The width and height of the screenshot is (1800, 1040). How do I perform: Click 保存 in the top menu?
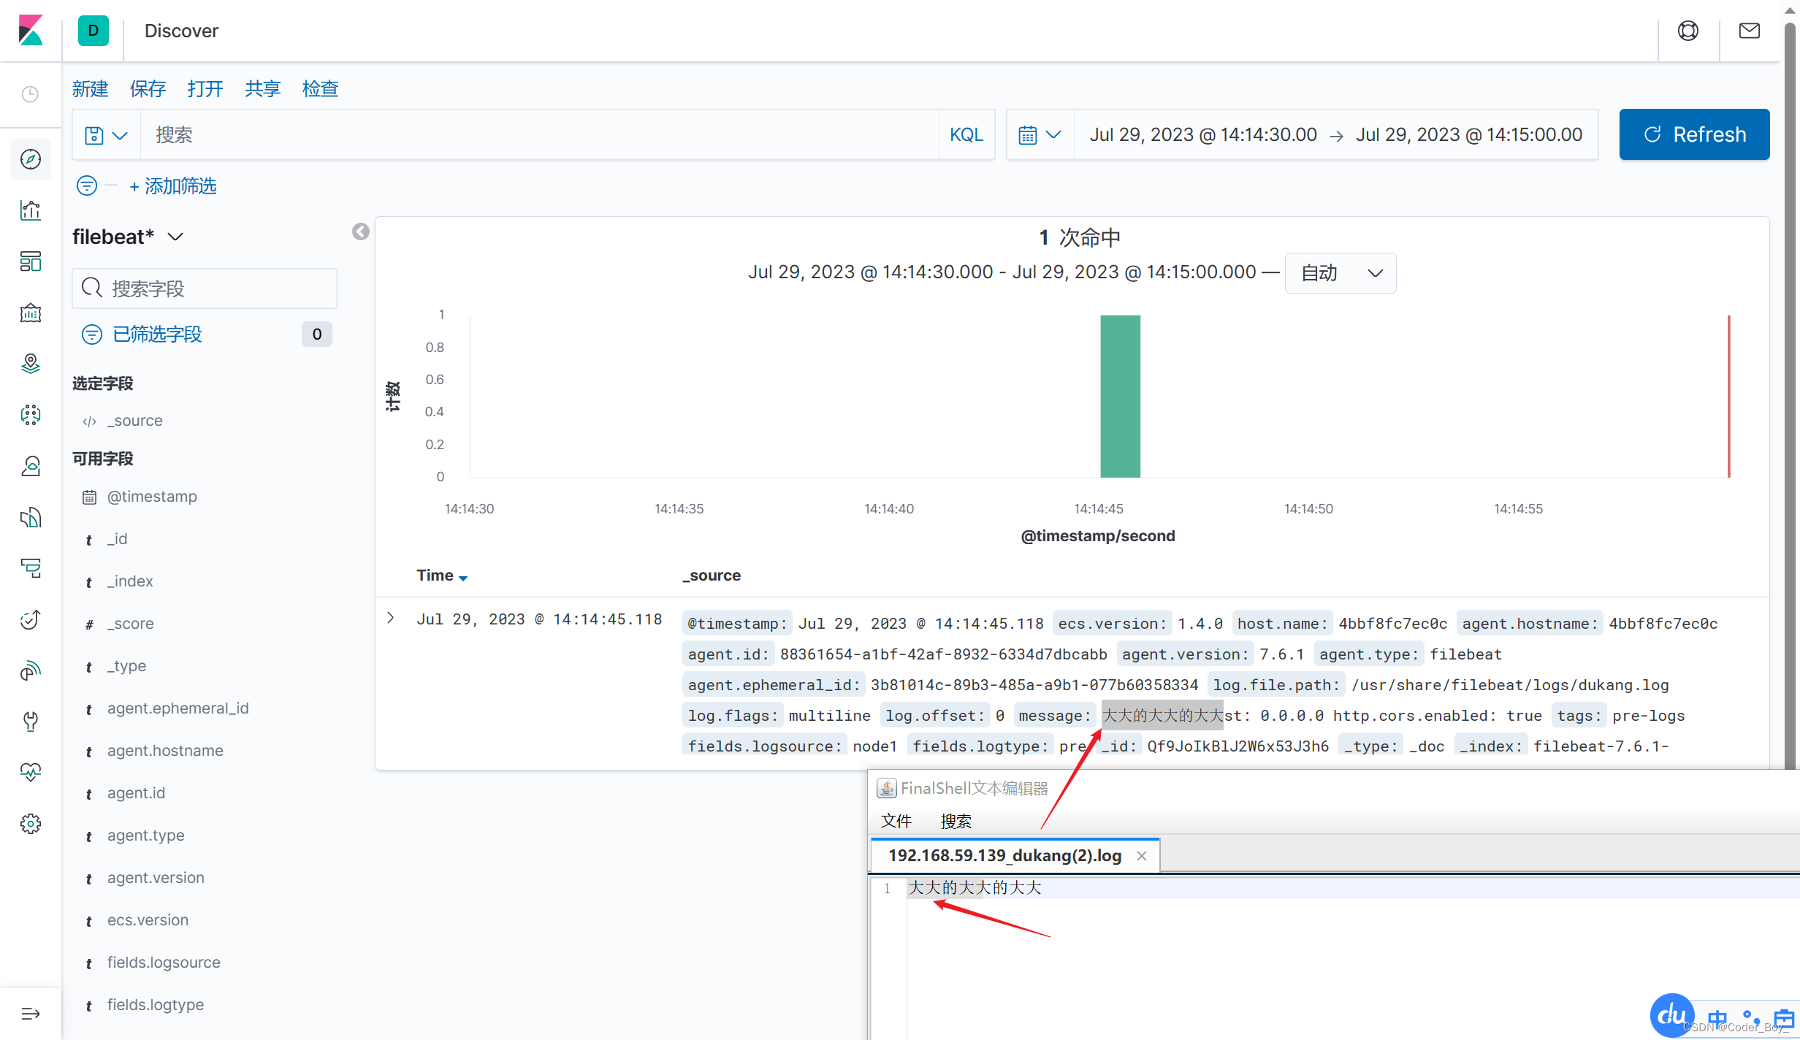pyautogui.click(x=148, y=89)
